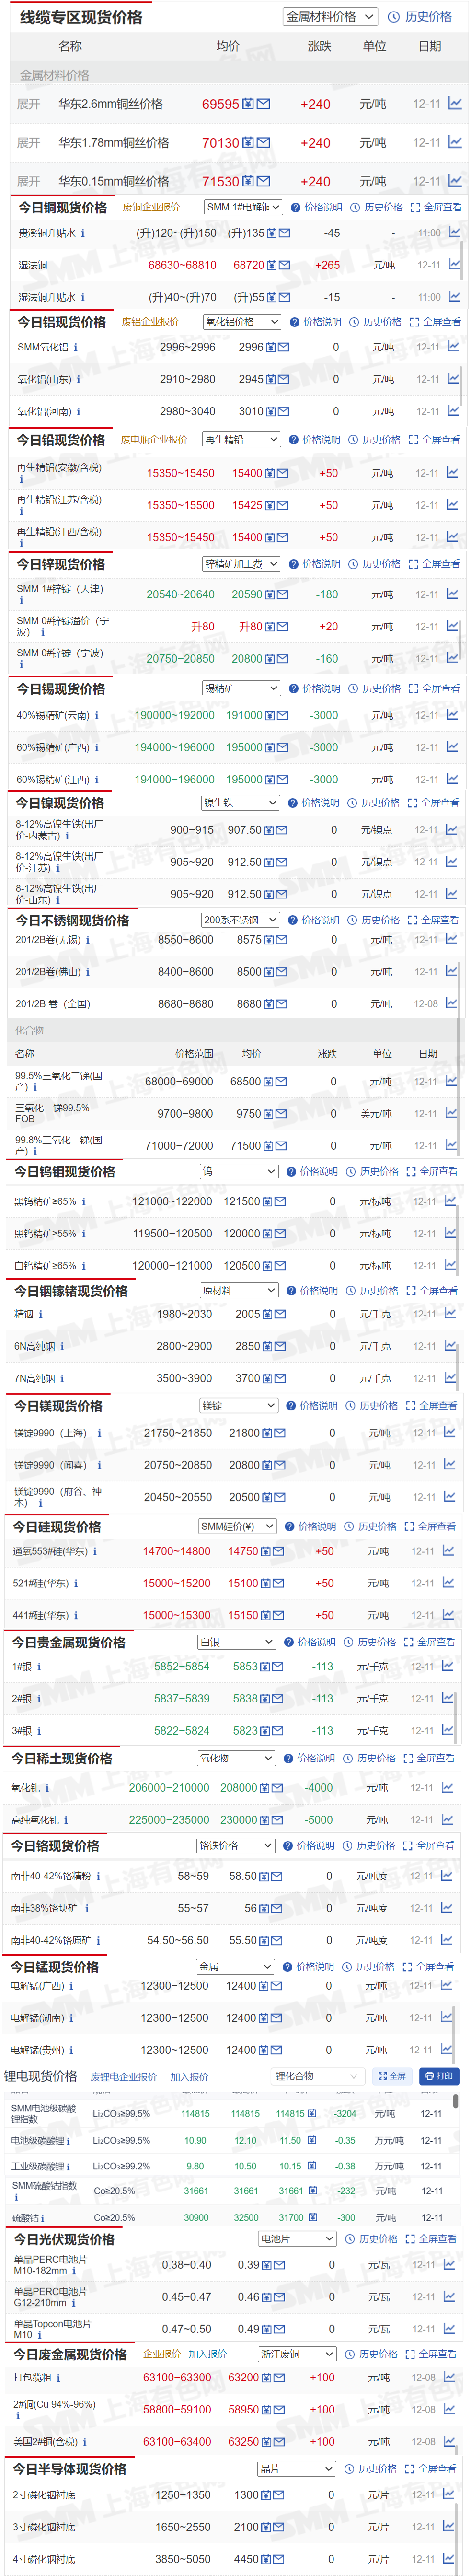Screen dimensions: 471x2576
Task: Select price 68720 in 湿法铜 row
Action: pos(249,265)
